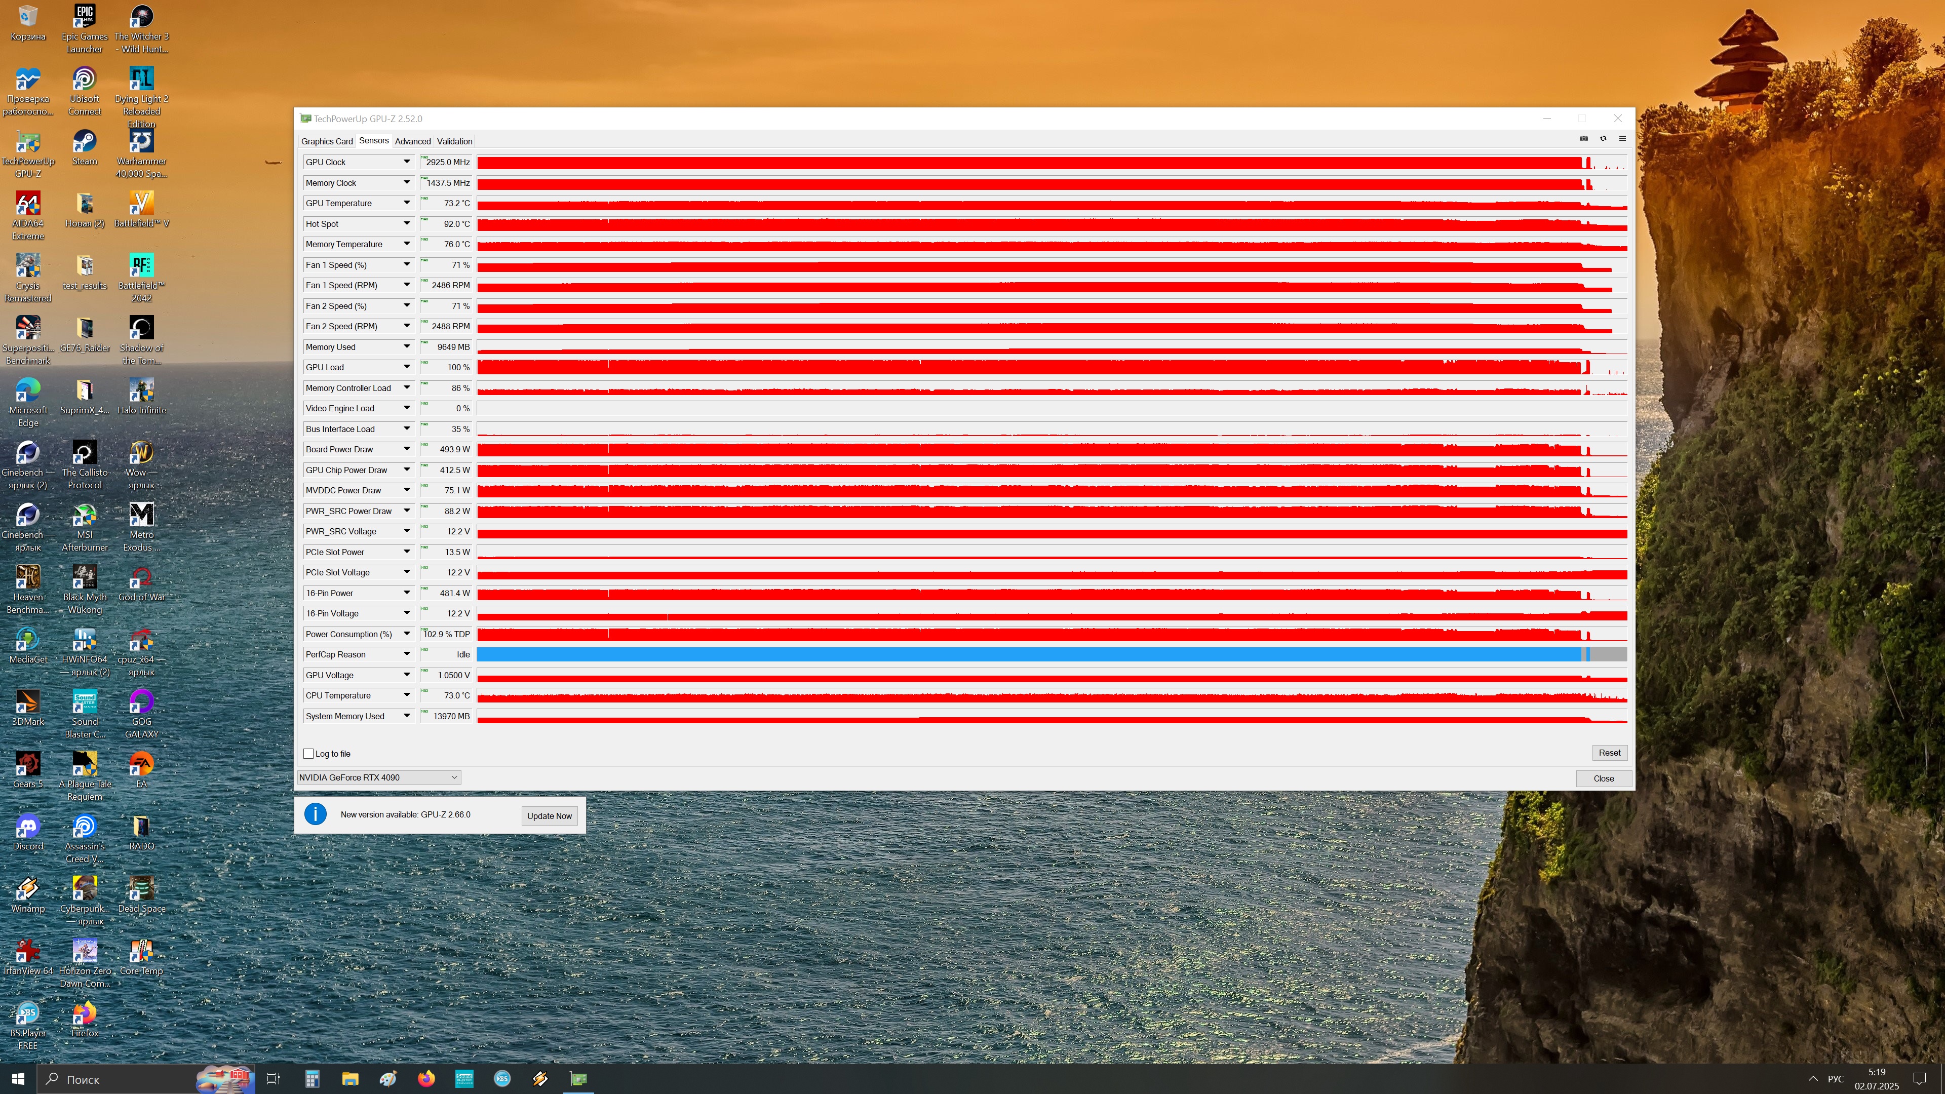
Task: Expand the GPU Clock sensor dropdown arrow
Action: 406,162
